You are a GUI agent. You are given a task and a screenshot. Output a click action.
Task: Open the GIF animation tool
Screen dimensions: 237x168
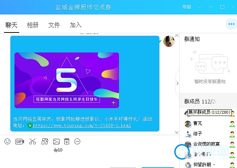pos(20,141)
